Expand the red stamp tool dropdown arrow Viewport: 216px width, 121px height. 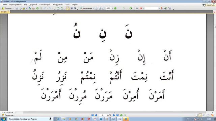(143, 8)
